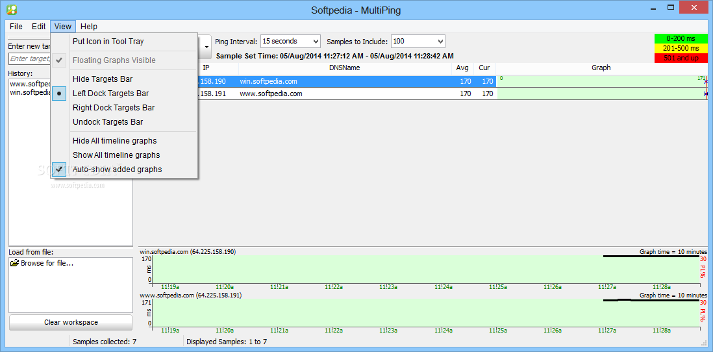Click the www.softpedia.com (64.225.158.191) graph title
This screenshot has height=352, width=713.
pos(190,295)
